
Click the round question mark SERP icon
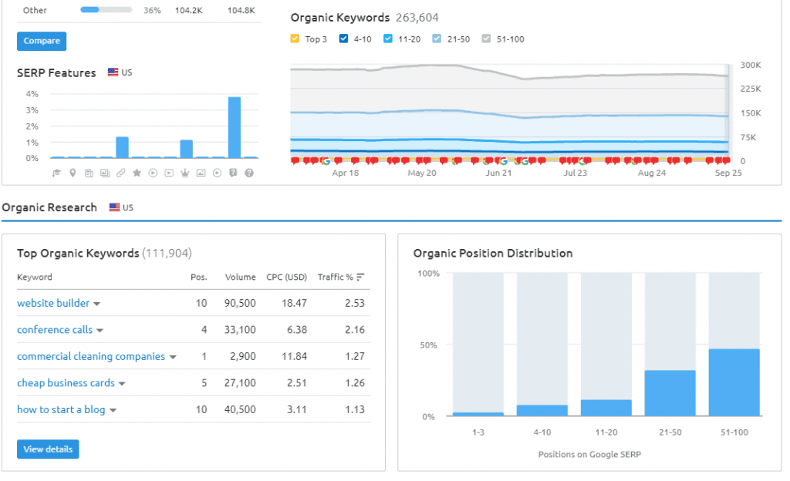coord(249,173)
